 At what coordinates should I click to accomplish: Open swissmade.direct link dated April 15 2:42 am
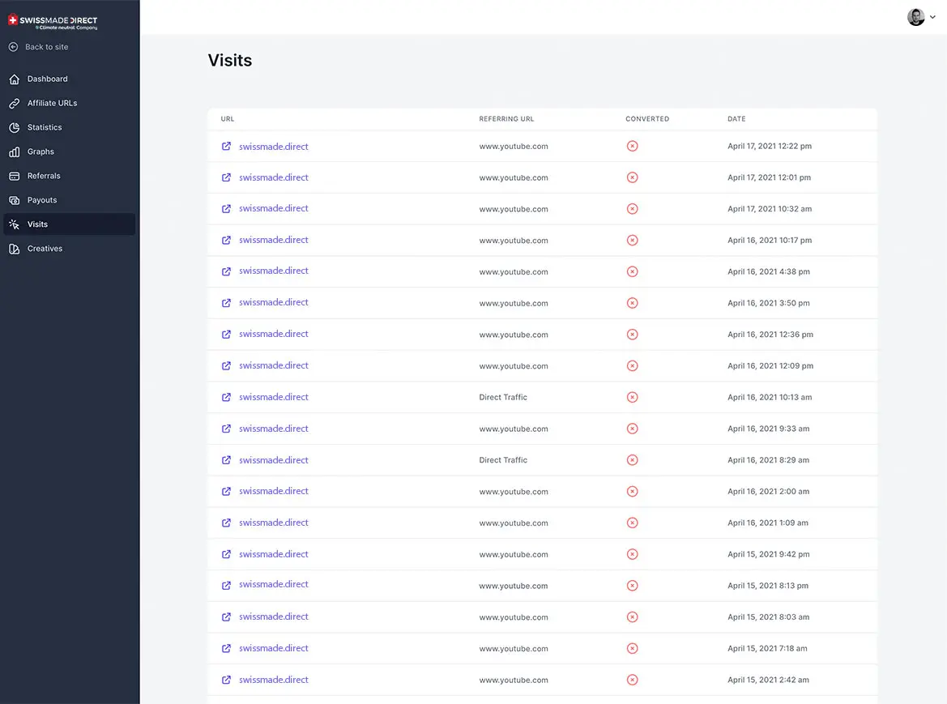pyautogui.click(x=273, y=680)
